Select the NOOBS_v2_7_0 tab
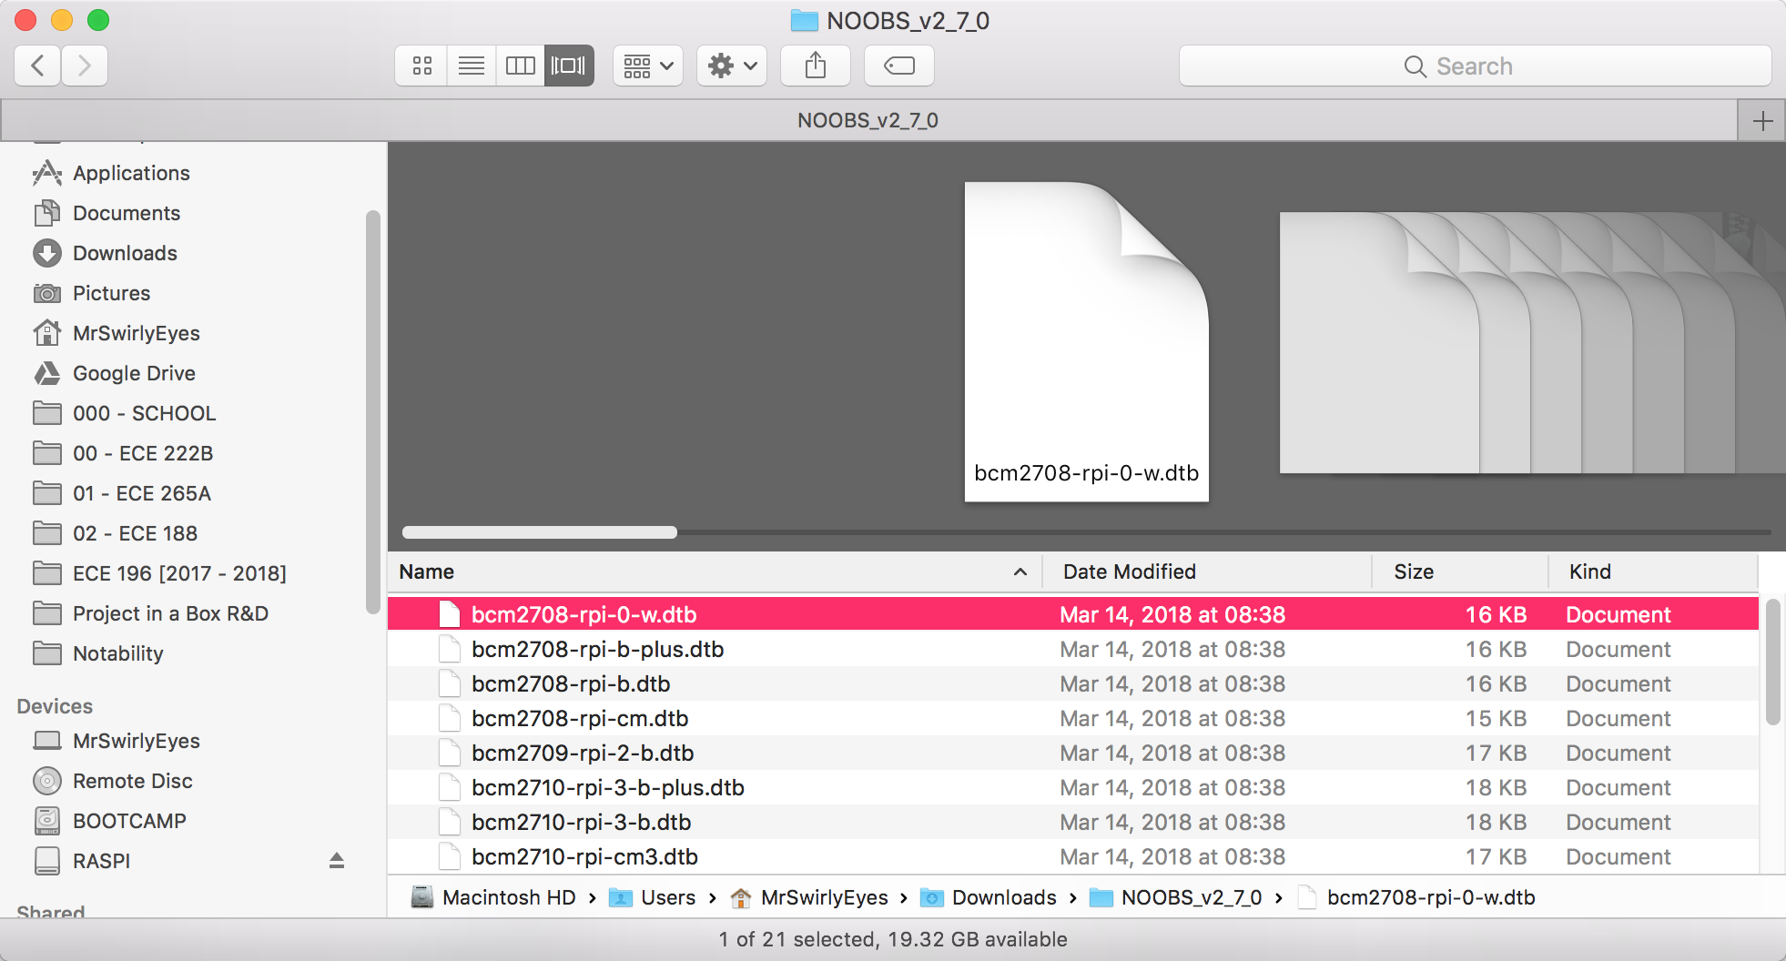This screenshot has width=1786, height=961. (868, 120)
